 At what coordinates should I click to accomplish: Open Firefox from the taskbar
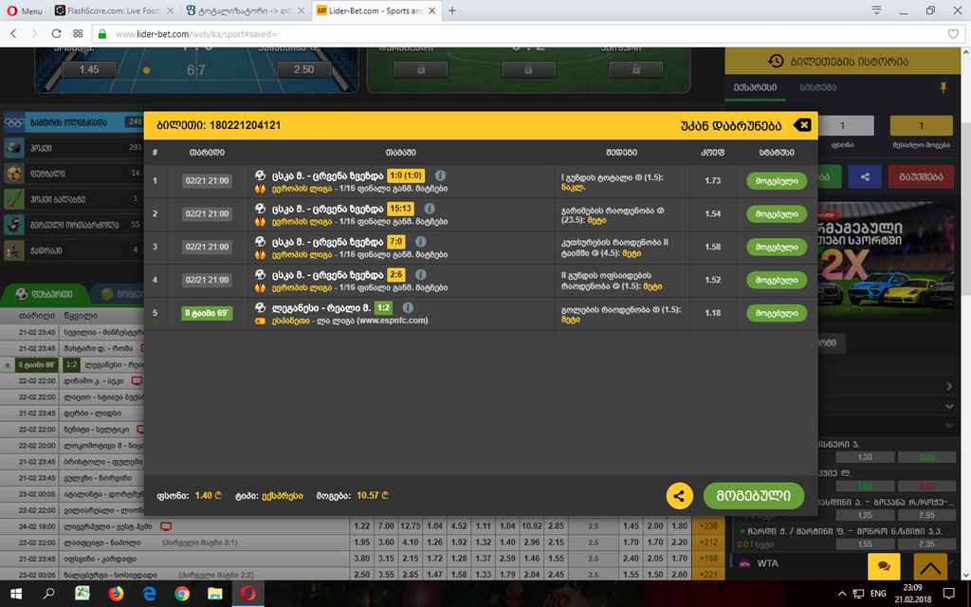116,594
